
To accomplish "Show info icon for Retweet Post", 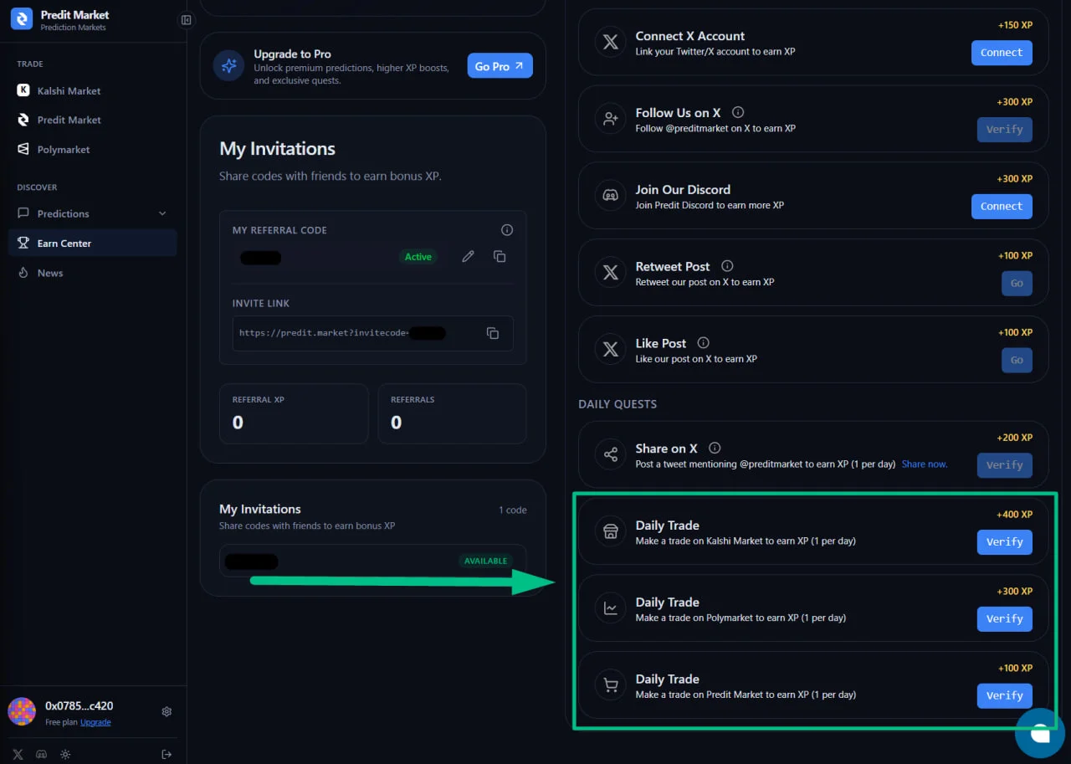I will [x=727, y=266].
